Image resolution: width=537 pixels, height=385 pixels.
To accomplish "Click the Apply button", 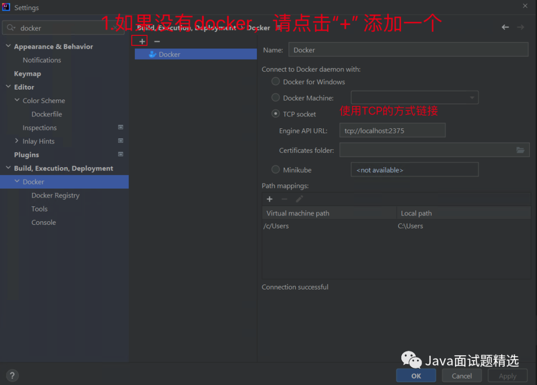I will 508,376.
